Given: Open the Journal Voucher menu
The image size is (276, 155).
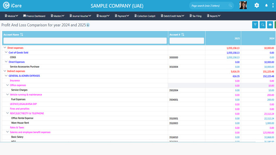Looking at the screenshot, I should point(80,16).
